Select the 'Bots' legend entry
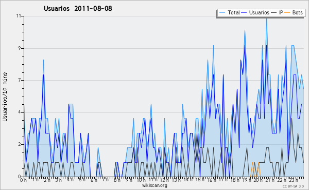309x190 pixels. (297, 12)
